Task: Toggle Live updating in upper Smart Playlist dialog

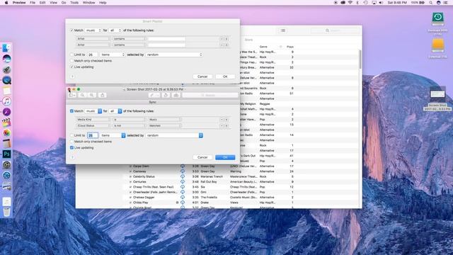Action: [x=71, y=67]
